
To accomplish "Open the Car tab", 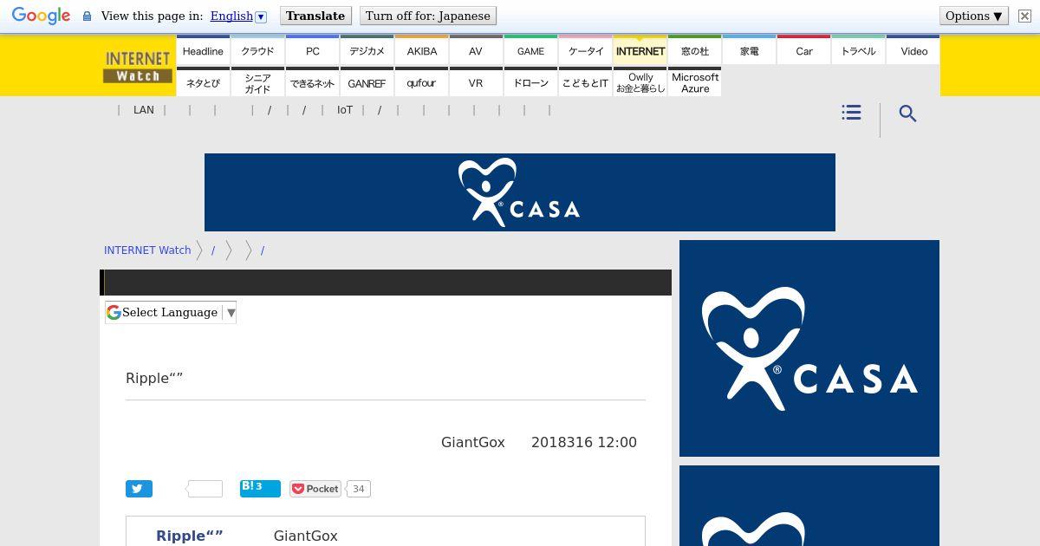I will point(803,50).
